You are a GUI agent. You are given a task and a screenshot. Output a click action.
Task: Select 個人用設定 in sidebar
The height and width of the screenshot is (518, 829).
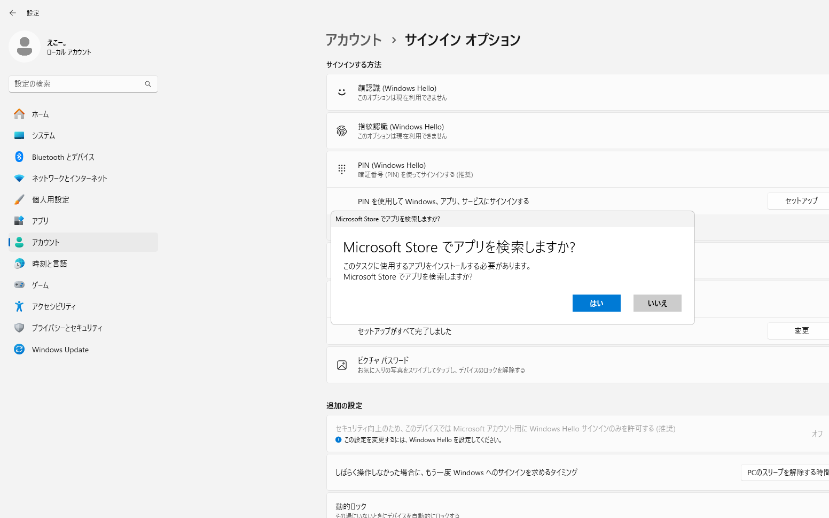[83, 199]
